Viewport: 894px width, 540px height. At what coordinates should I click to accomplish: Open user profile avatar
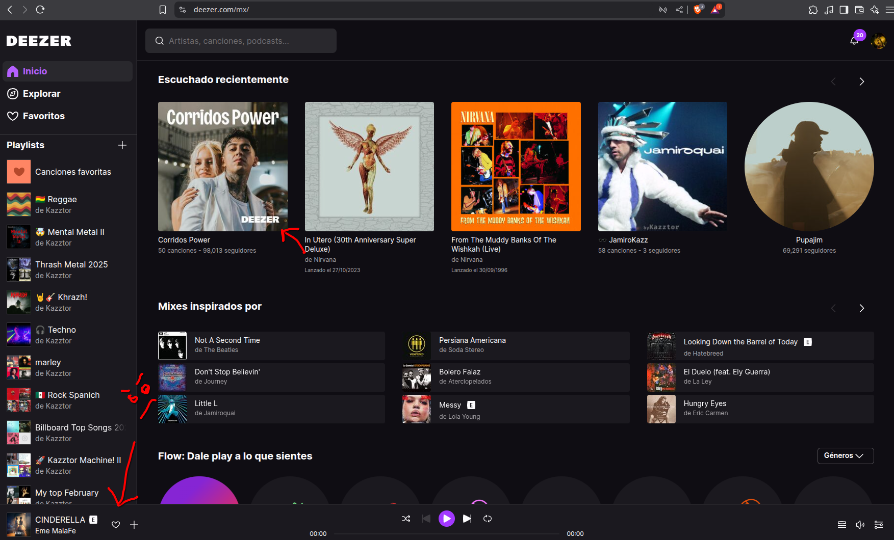pyautogui.click(x=879, y=41)
